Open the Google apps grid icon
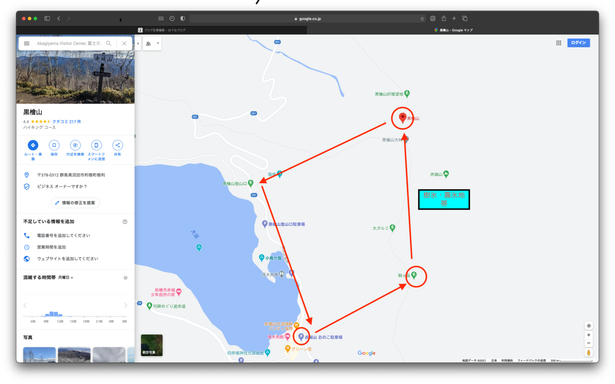 click(559, 43)
